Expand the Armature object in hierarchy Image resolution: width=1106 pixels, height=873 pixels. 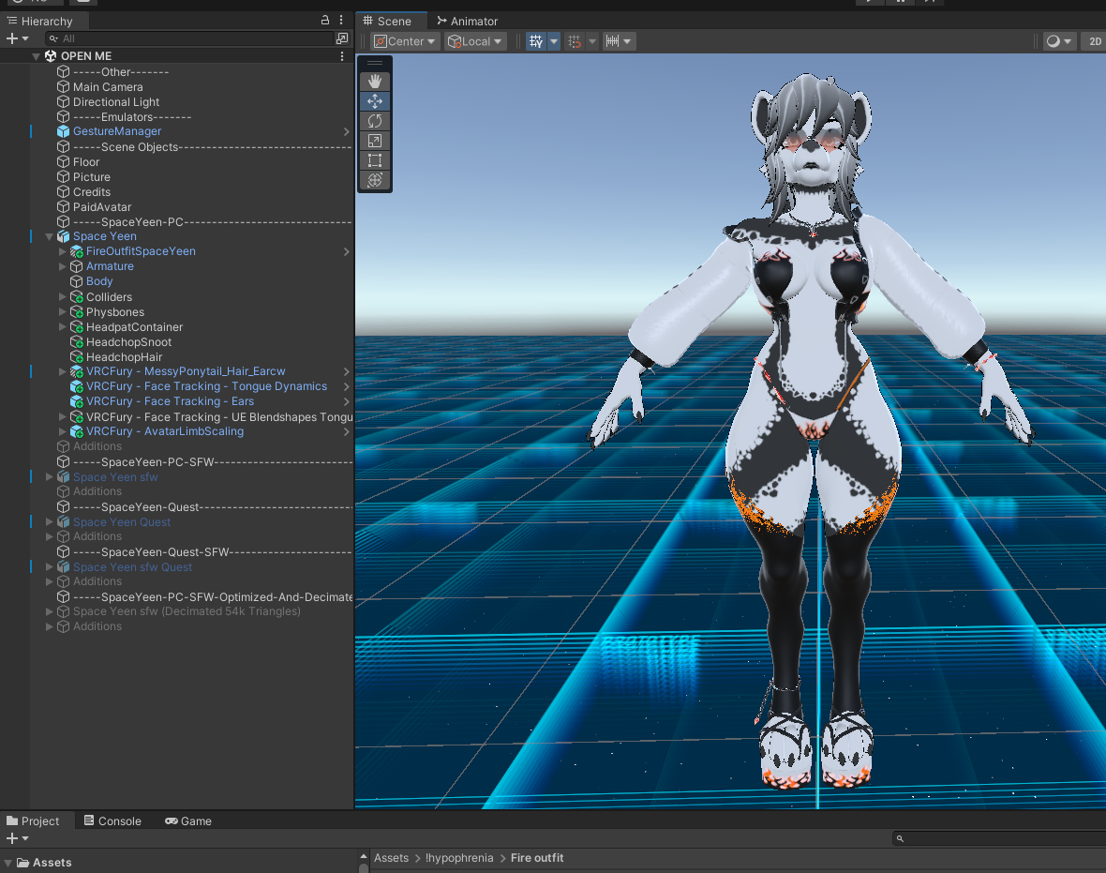[x=63, y=266]
